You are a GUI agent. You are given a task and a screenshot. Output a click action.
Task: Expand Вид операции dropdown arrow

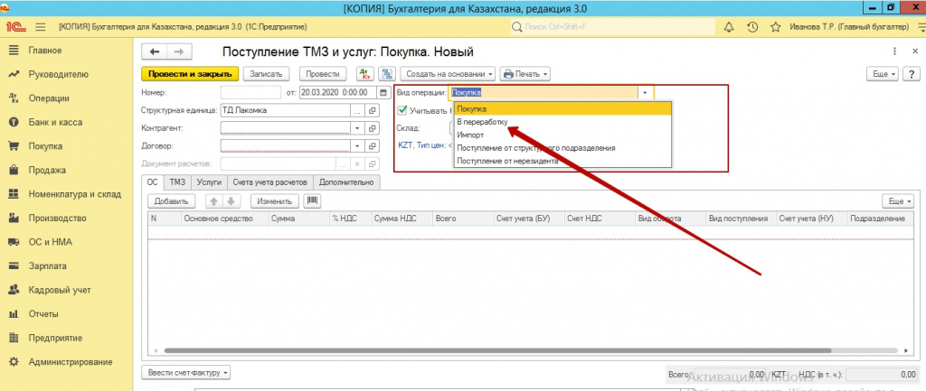pyautogui.click(x=646, y=93)
